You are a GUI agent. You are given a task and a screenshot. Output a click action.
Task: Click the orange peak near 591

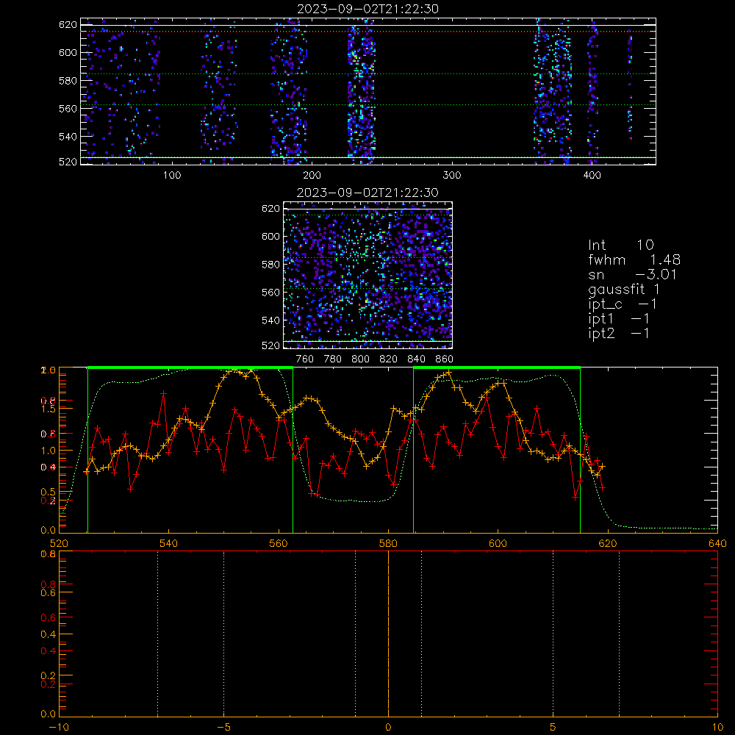point(448,373)
